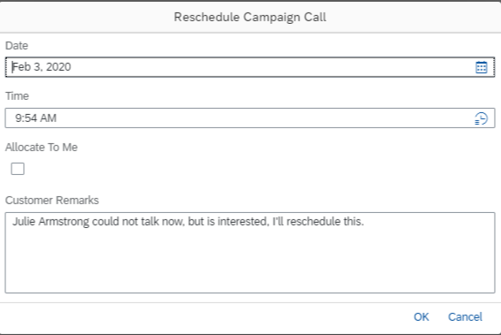Open the calendar date picker icon

tap(482, 67)
